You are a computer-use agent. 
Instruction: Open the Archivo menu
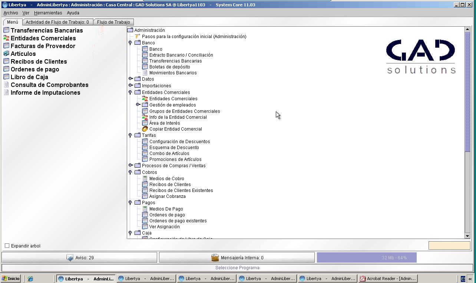(11, 13)
